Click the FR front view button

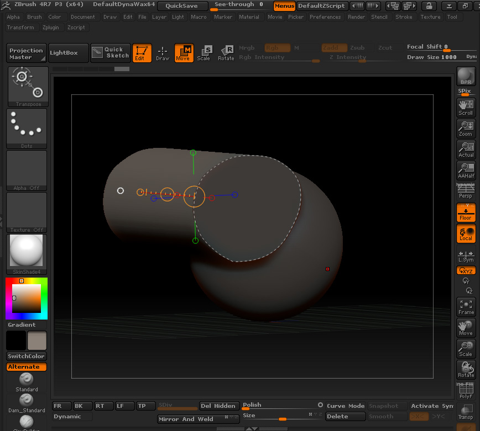61,406
